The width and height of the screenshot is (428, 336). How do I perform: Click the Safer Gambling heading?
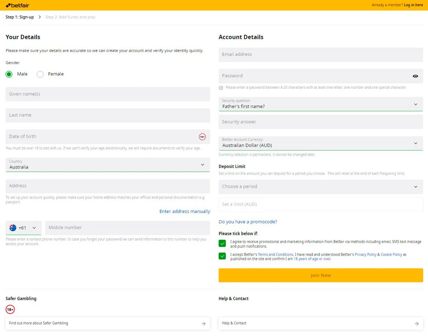21,299
